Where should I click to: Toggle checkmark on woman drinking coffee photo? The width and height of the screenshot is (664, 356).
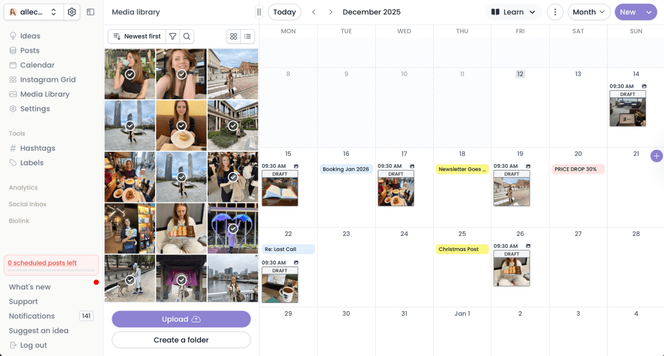coord(130,74)
